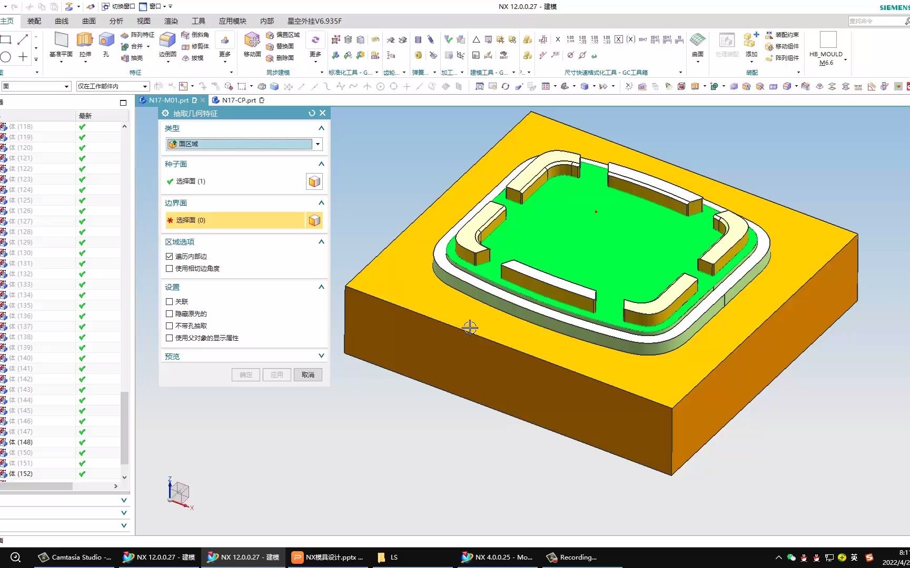The width and height of the screenshot is (910, 568).
Task: Click the Windows taskbar search icon
Action: coord(16,557)
